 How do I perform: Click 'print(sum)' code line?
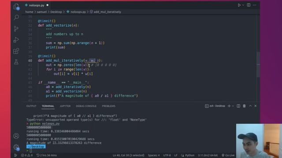(x=56, y=47)
